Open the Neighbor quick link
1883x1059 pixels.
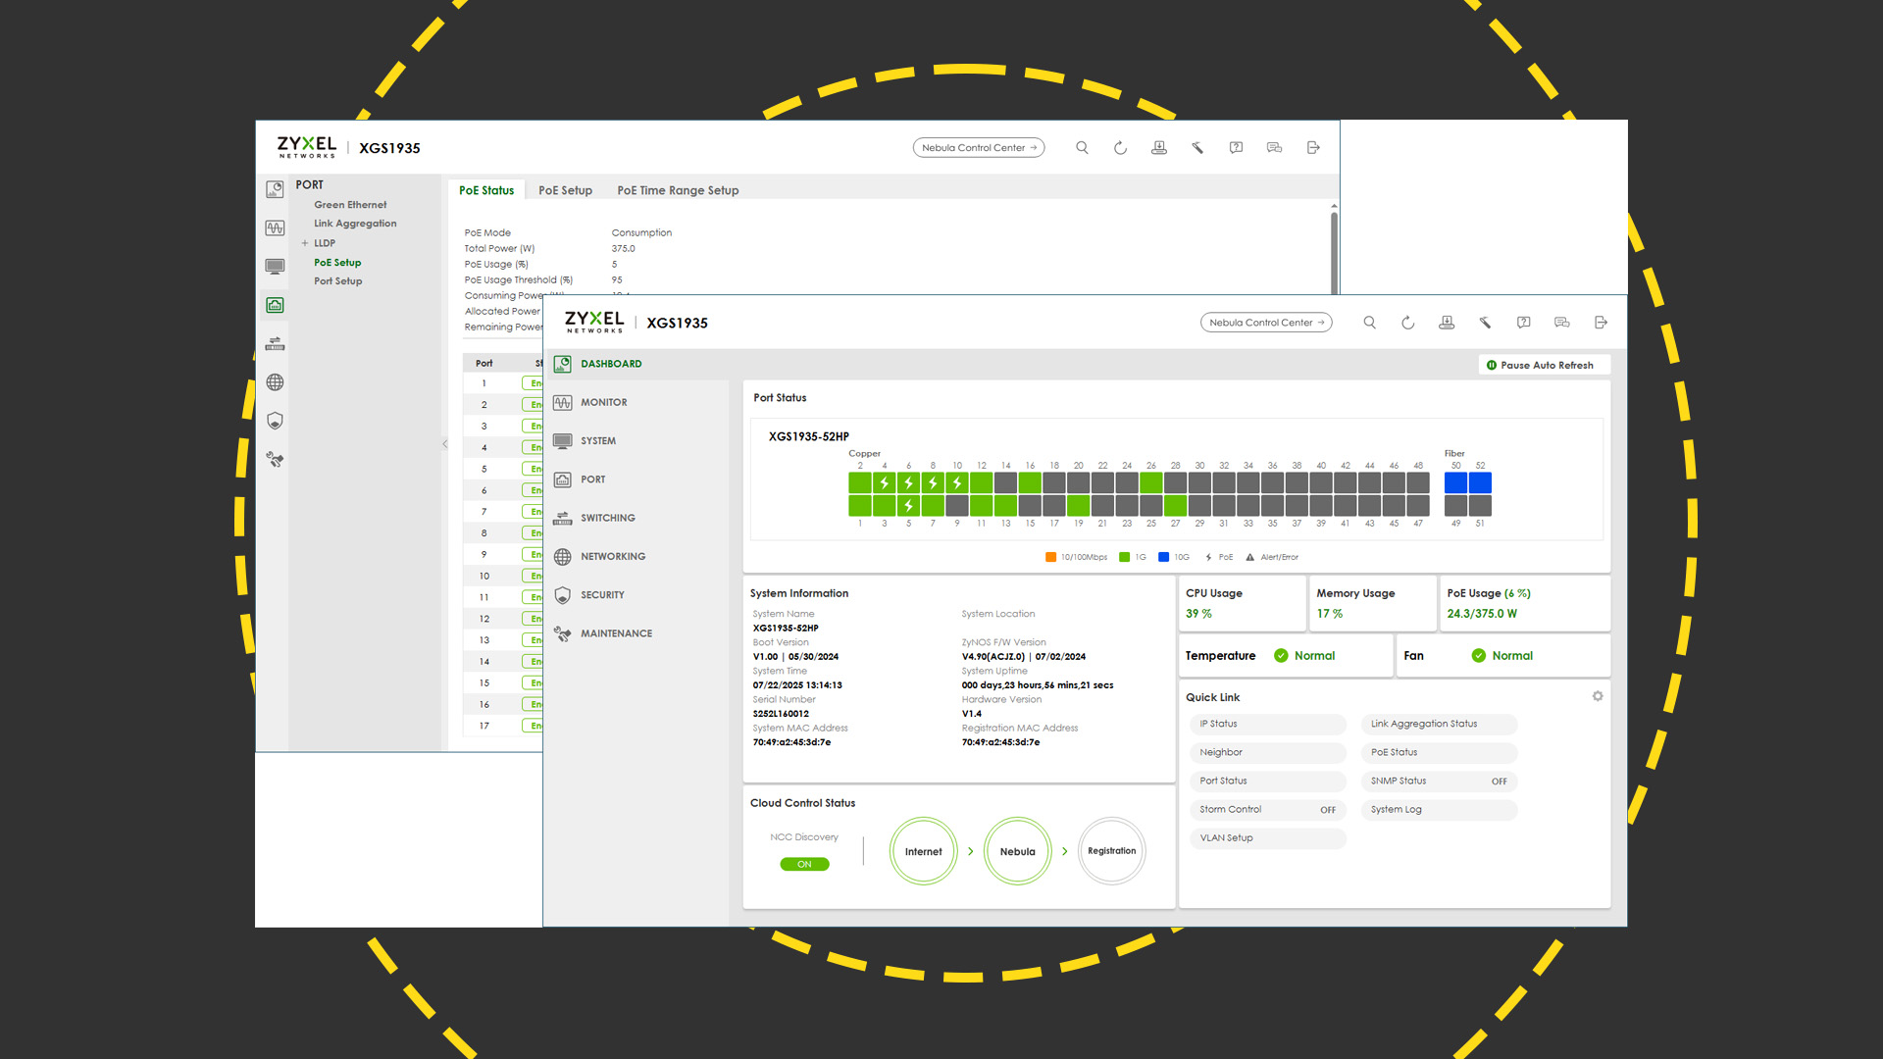tap(1267, 753)
